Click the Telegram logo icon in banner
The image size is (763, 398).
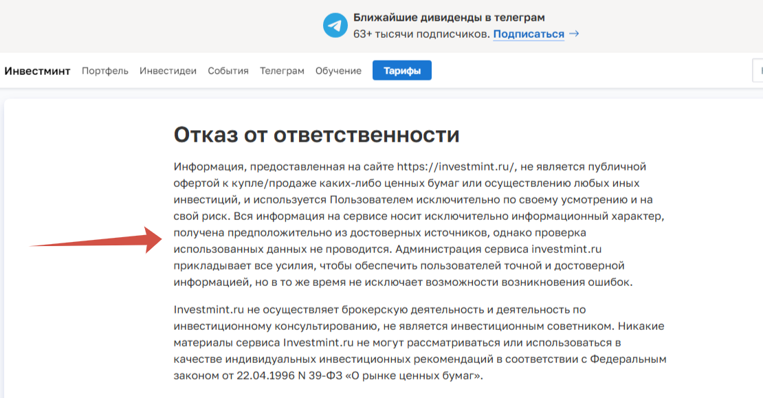(335, 25)
